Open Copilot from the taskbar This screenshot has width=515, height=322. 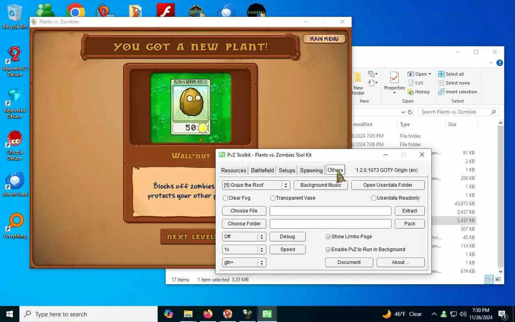[x=169, y=314]
